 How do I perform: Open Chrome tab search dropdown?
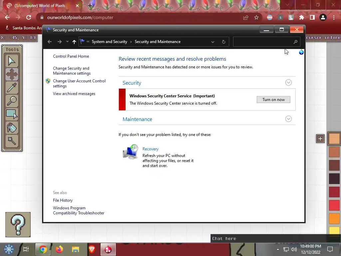pyautogui.click(x=287, y=5)
